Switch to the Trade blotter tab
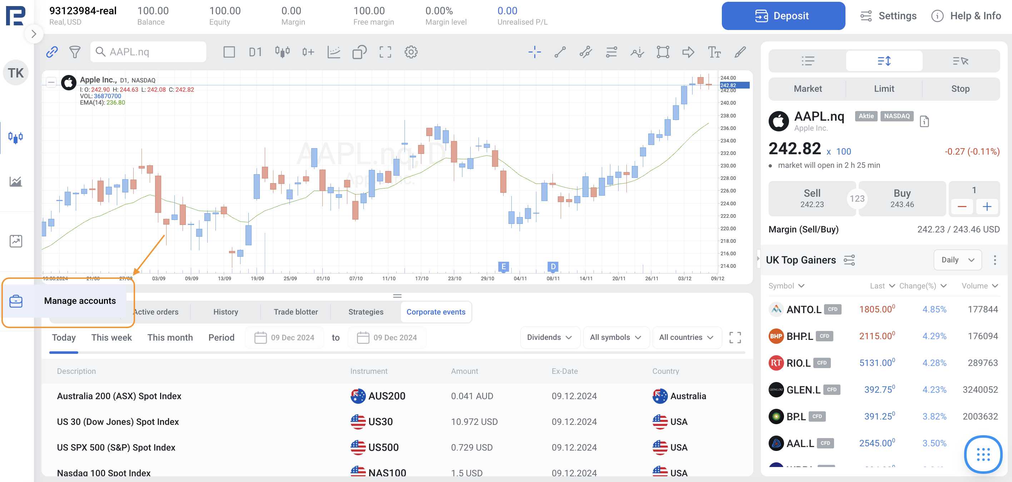The width and height of the screenshot is (1012, 482). pos(296,312)
